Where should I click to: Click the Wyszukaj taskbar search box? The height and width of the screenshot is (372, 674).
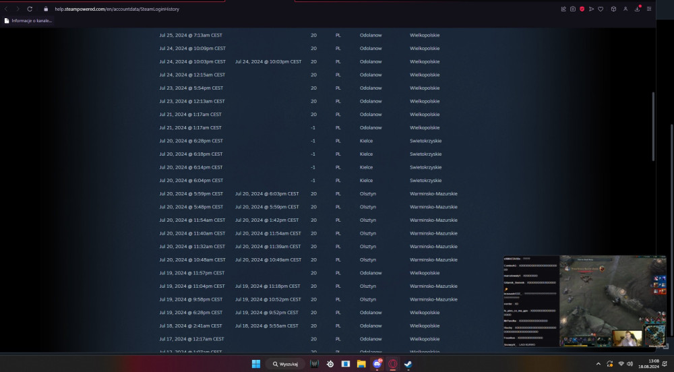click(285, 364)
